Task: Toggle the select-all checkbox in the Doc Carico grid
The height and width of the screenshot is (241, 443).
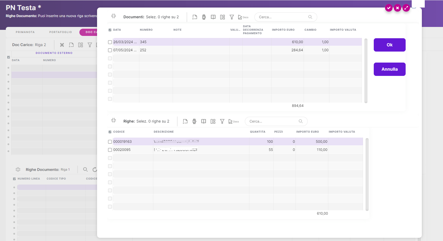Action: (8, 57)
